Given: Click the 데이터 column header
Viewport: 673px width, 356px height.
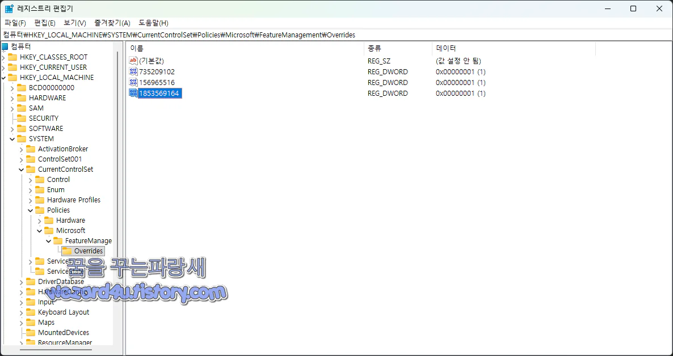Looking at the screenshot, I should click(444, 48).
